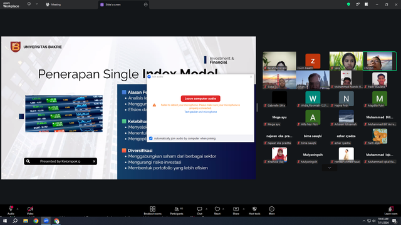Click the network icon in system tray
The image size is (401, 225).
pyautogui.click(x=369, y=221)
